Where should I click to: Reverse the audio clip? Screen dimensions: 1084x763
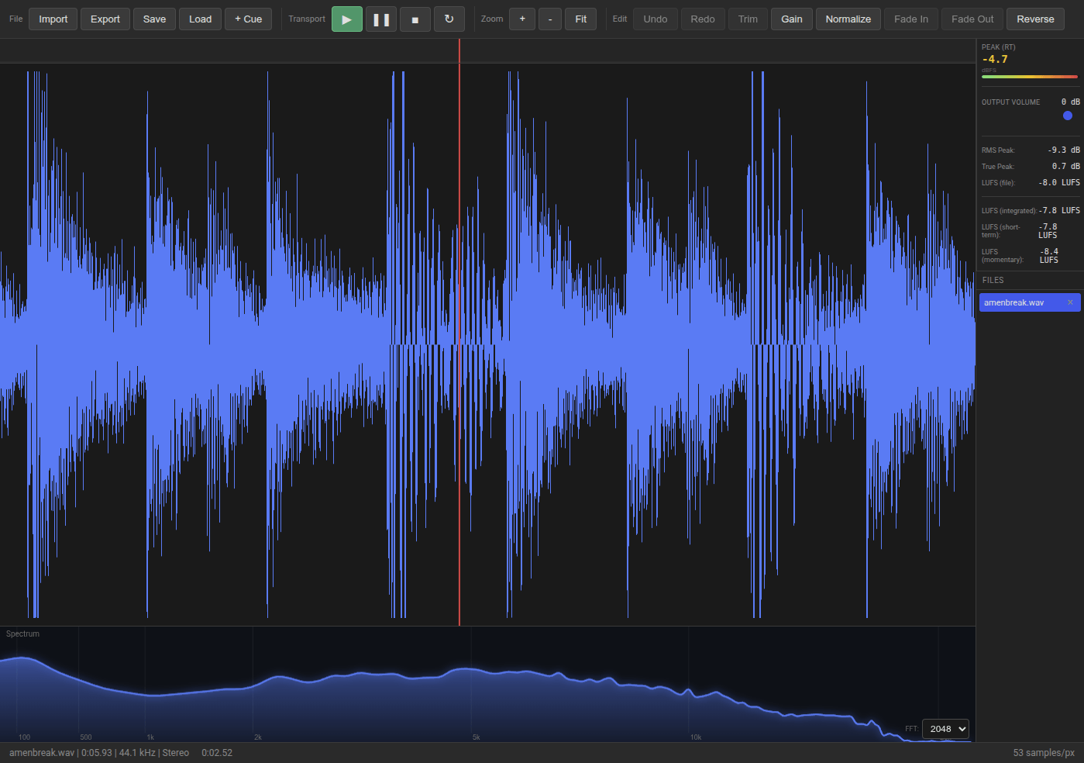[x=1035, y=19]
